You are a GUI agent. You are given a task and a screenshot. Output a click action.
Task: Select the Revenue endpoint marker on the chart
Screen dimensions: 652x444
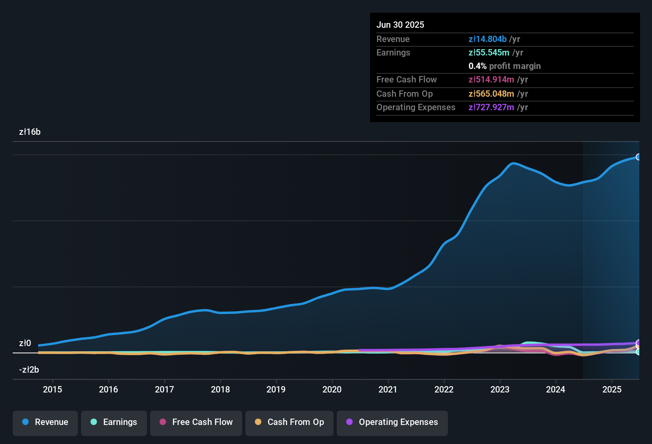(638, 157)
